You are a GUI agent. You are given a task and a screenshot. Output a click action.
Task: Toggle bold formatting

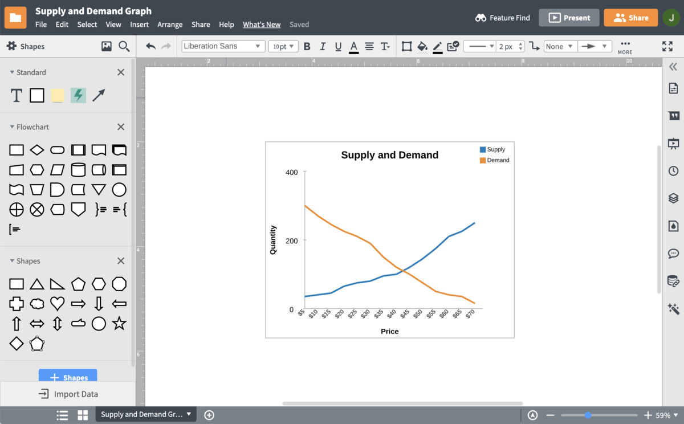click(307, 46)
